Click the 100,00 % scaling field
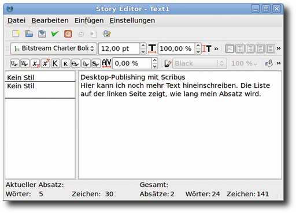The image size is (296, 213). pos(176,48)
